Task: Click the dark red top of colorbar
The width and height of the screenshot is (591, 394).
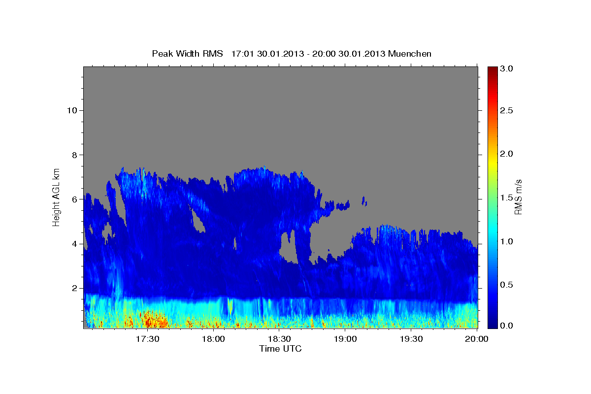Action: click(x=492, y=71)
